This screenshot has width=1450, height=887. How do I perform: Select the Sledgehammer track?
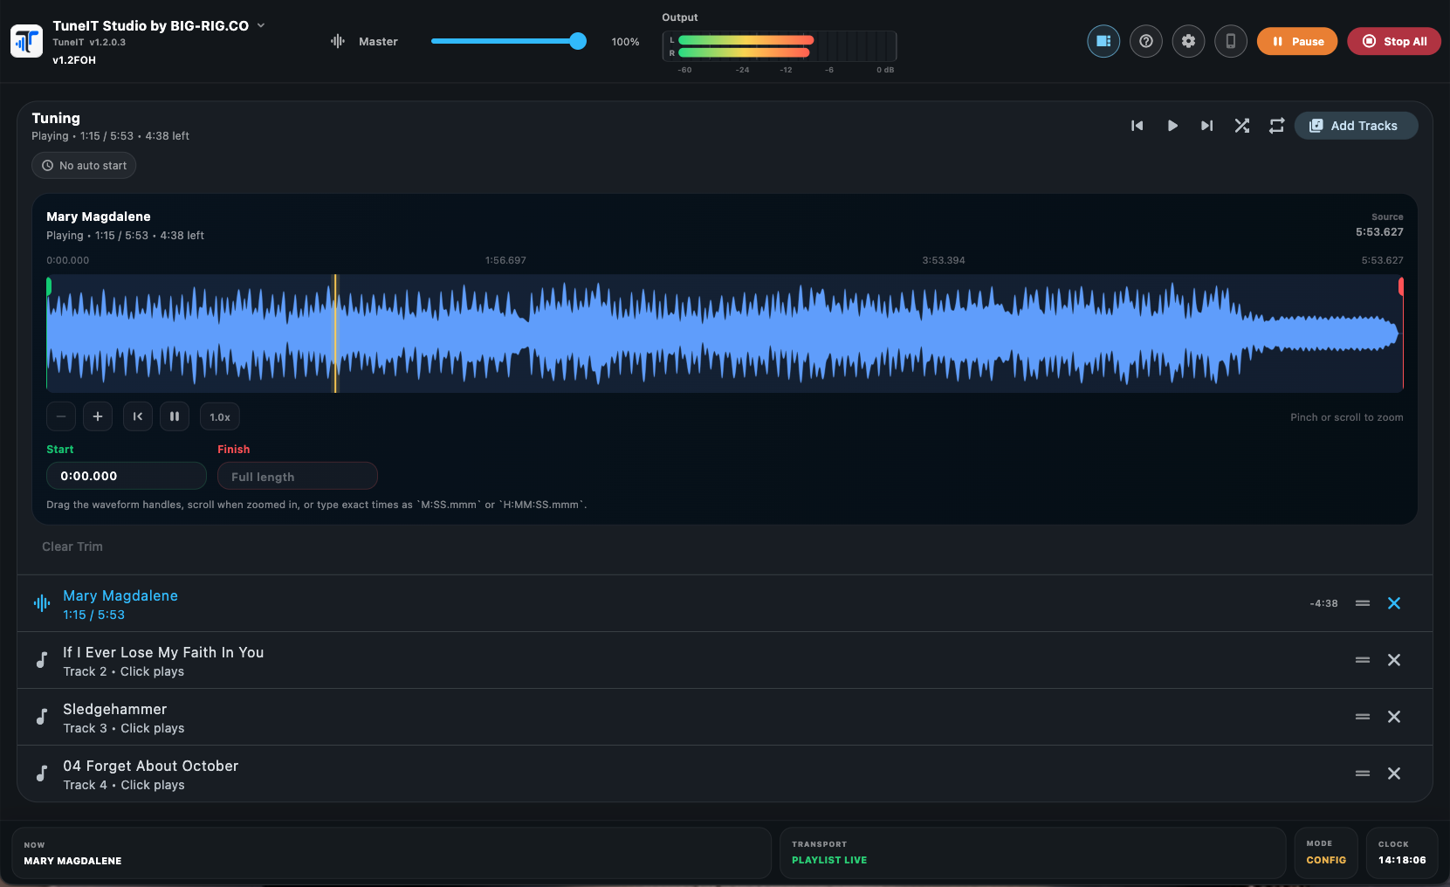tap(725, 717)
